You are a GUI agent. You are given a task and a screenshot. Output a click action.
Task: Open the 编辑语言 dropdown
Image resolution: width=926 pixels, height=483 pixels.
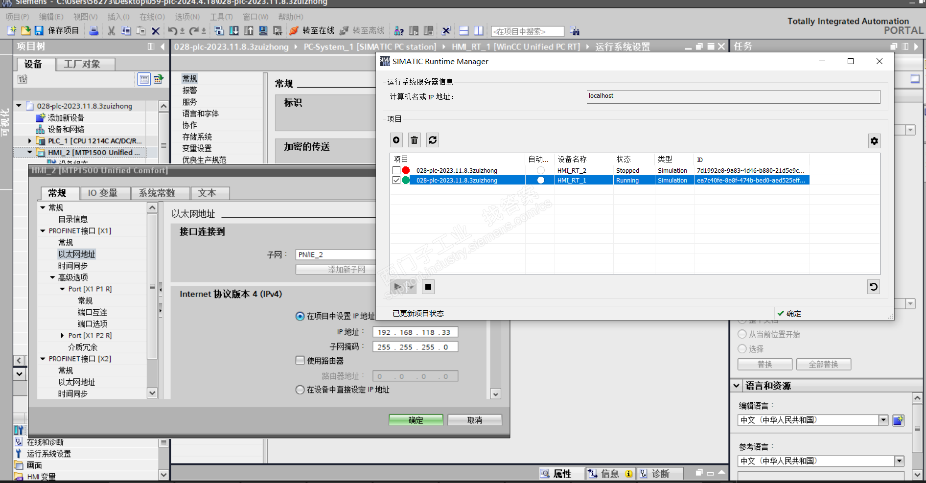click(883, 420)
